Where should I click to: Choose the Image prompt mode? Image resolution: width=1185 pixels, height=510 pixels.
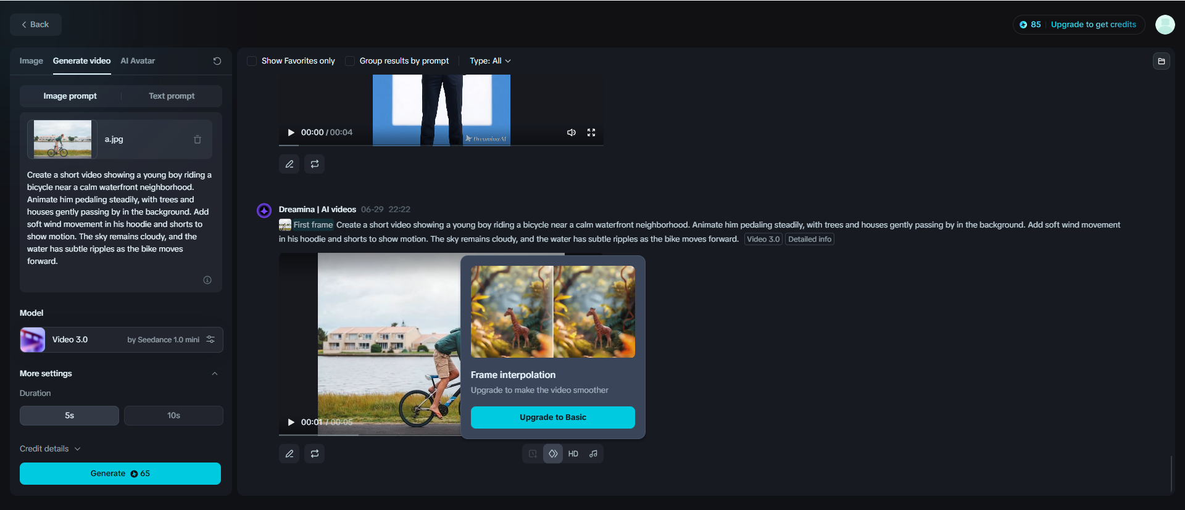70,96
